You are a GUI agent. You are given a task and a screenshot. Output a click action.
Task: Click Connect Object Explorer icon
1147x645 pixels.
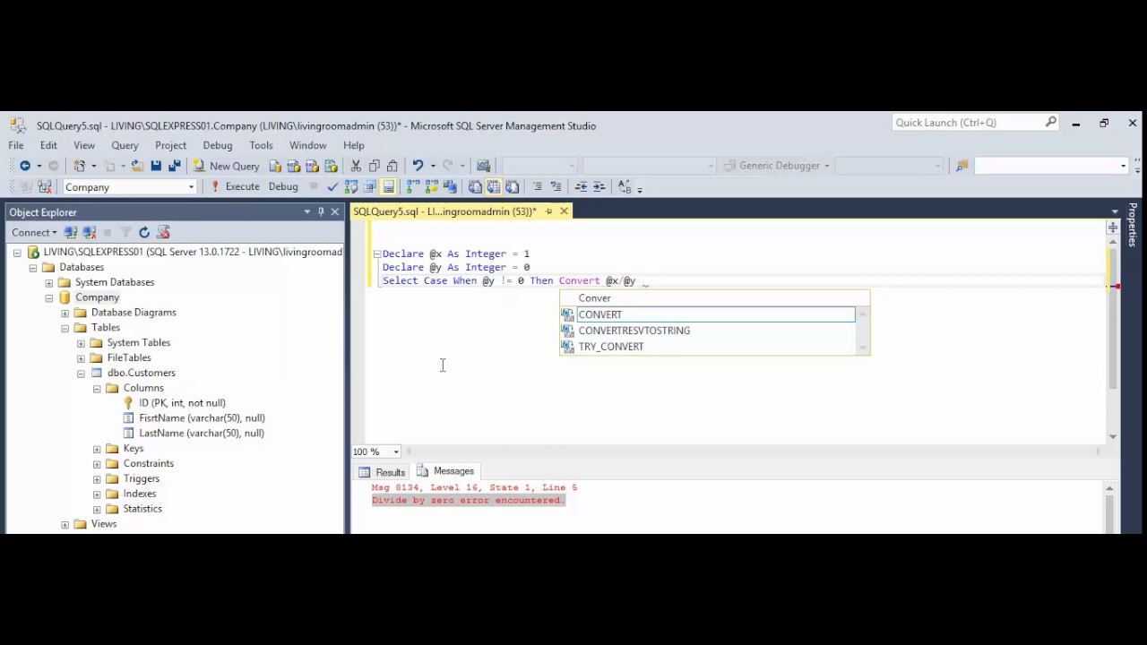pyautogui.click(x=71, y=232)
